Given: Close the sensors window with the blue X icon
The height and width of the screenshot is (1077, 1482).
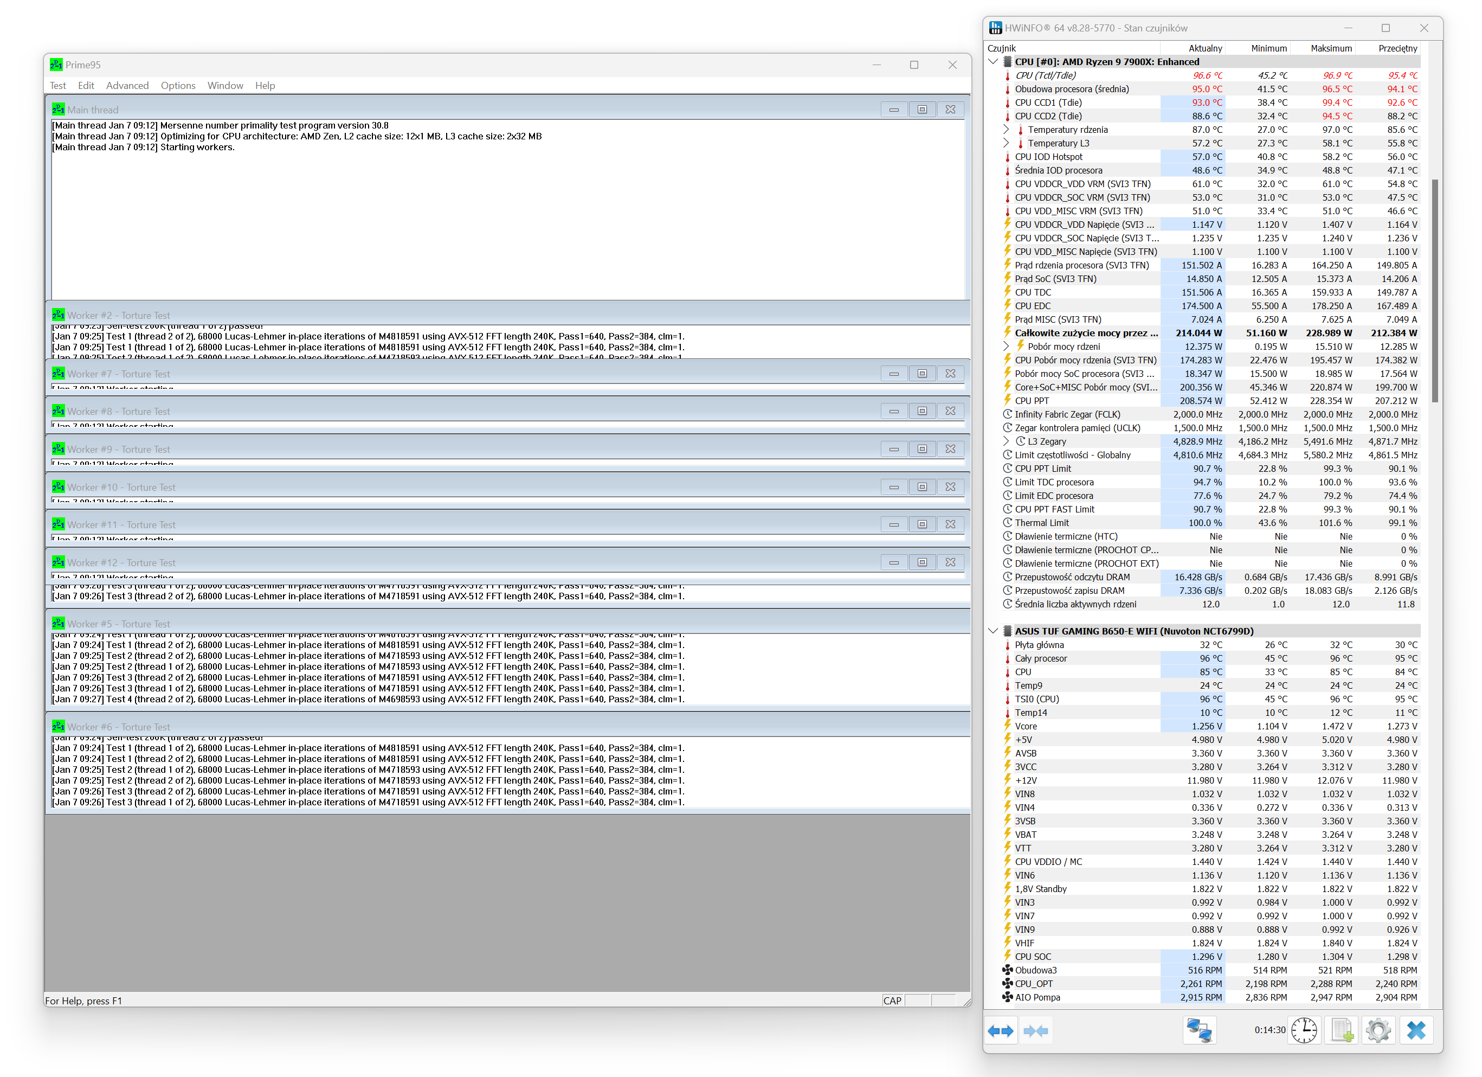Looking at the screenshot, I should point(1416,1030).
